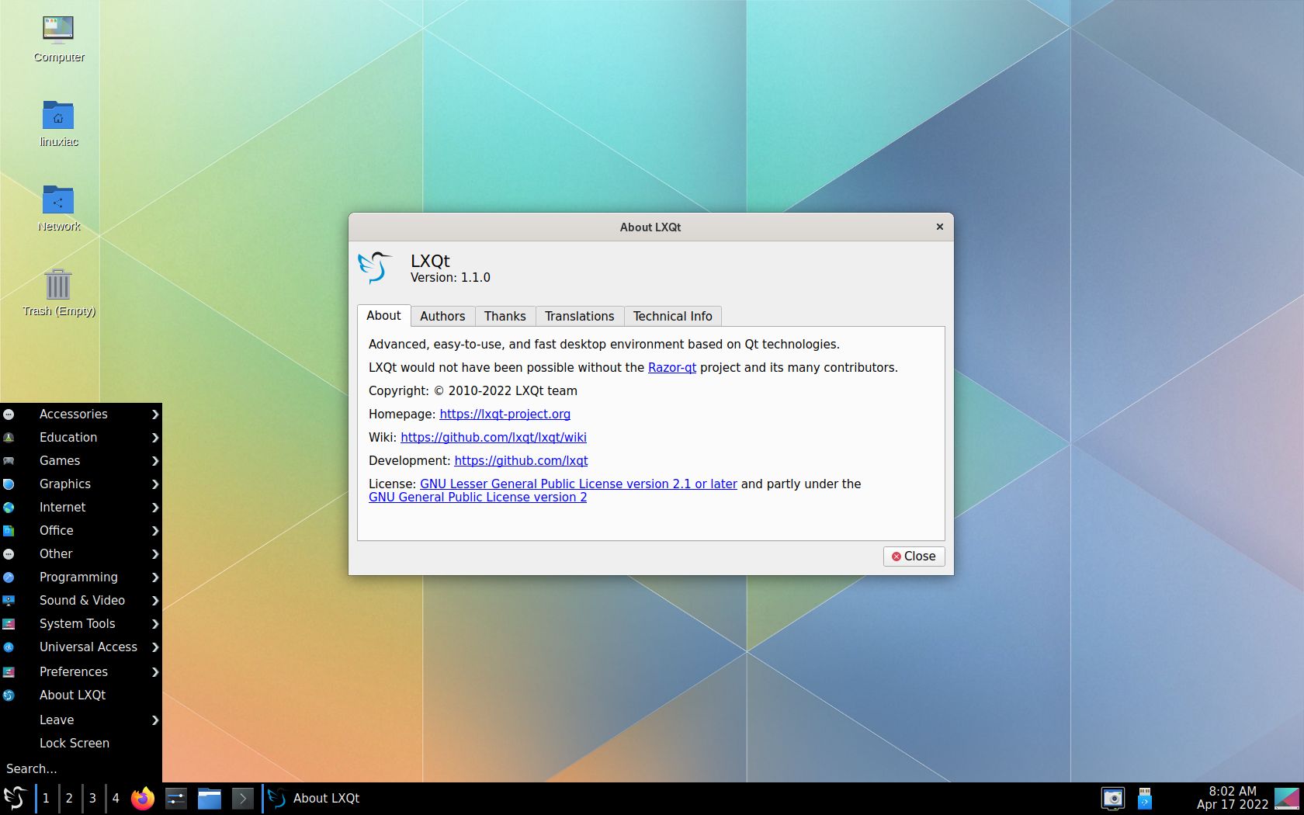Click the hummingbird logo in the About dialog

374,268
